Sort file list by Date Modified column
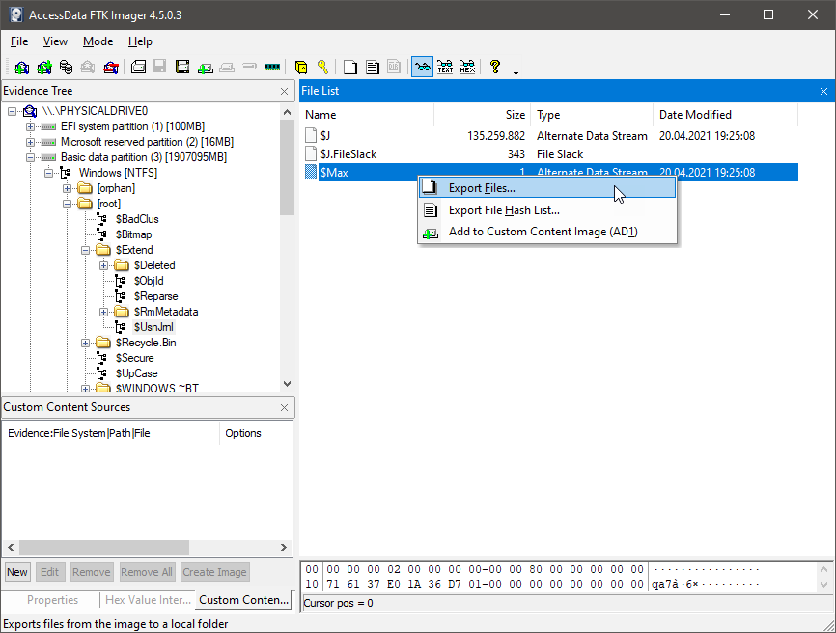Image resolution: width=836 pixels, height=633 pixels. (725, 115)
